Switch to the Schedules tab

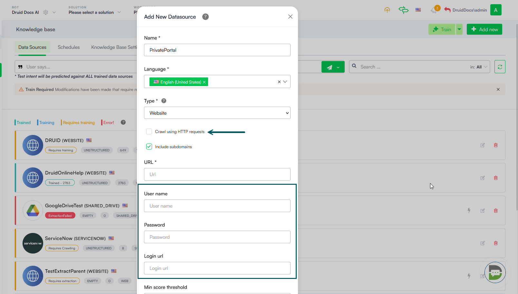[69, 47]
